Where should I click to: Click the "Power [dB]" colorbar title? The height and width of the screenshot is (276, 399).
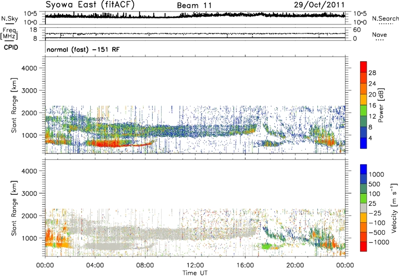tap(381, 105)
